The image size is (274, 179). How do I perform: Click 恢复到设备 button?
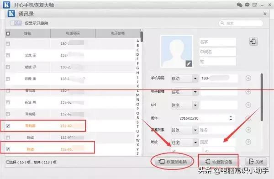[x=218, y=162]
